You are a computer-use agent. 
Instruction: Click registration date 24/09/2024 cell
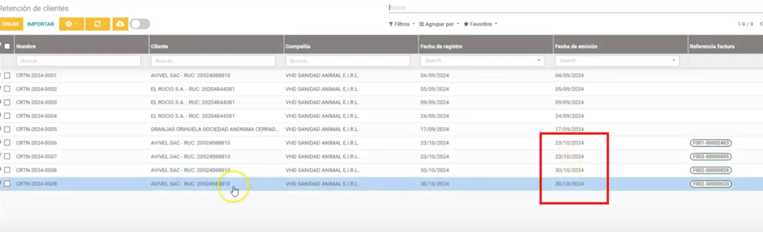coord(434,116)
